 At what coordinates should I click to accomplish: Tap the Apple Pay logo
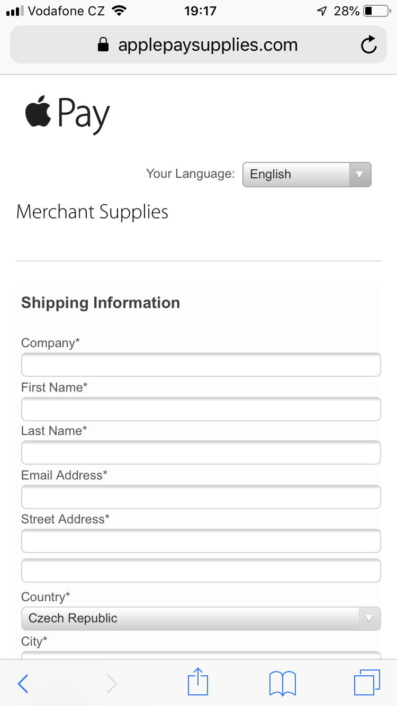(x=68, y=113)
